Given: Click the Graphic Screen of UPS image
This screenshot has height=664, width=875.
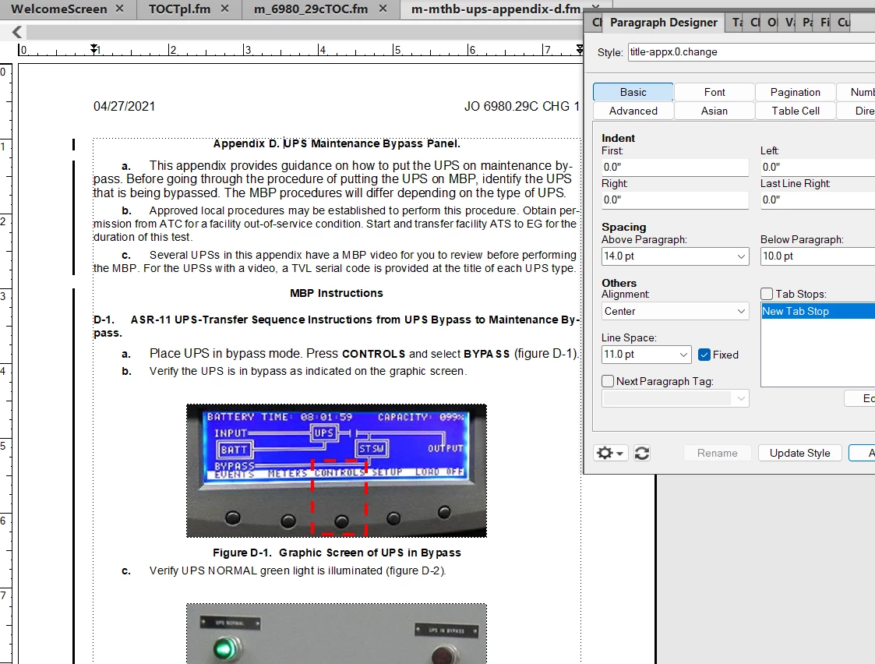Looking at the screenshot, I should 337,471.
